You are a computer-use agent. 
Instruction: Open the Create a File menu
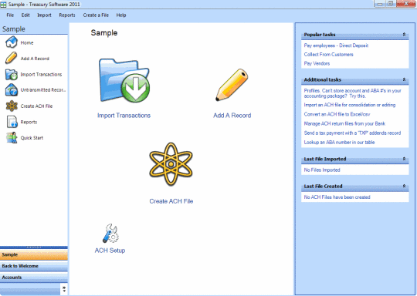coord(96,15)
